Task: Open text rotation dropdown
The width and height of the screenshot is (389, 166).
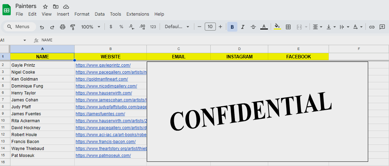Action: [358, 27]
